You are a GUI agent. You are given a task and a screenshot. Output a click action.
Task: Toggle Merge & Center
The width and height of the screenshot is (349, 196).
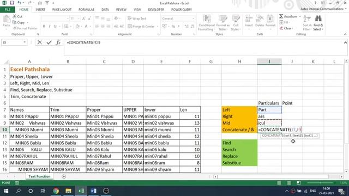141,27
